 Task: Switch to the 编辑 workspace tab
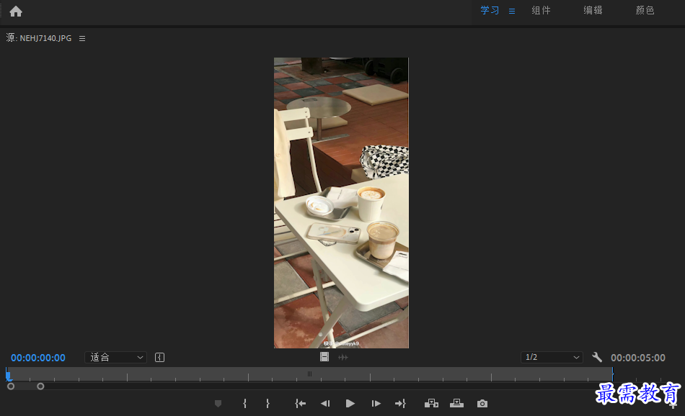(593, 11)
